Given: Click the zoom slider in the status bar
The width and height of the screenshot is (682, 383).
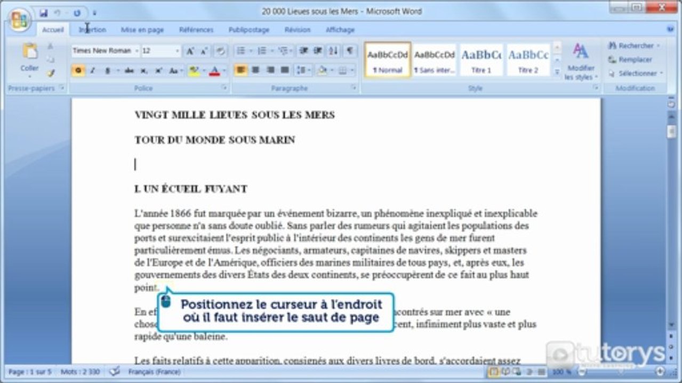Looking at the screenshot, I should pyautogui.click(x=620, y=371).
